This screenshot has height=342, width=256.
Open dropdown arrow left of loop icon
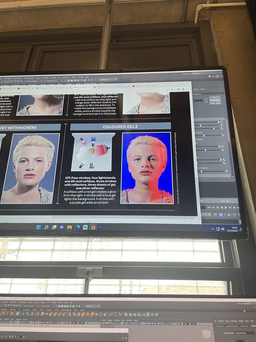[209, 215]
